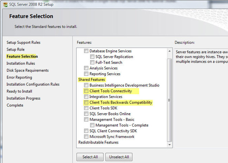Select the Installation Progress step
This screenshot has height=163, width=228.
23,98
